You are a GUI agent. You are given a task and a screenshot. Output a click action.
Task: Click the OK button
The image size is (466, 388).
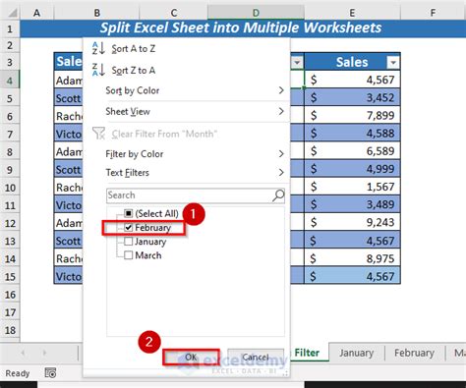click(191, 357)
